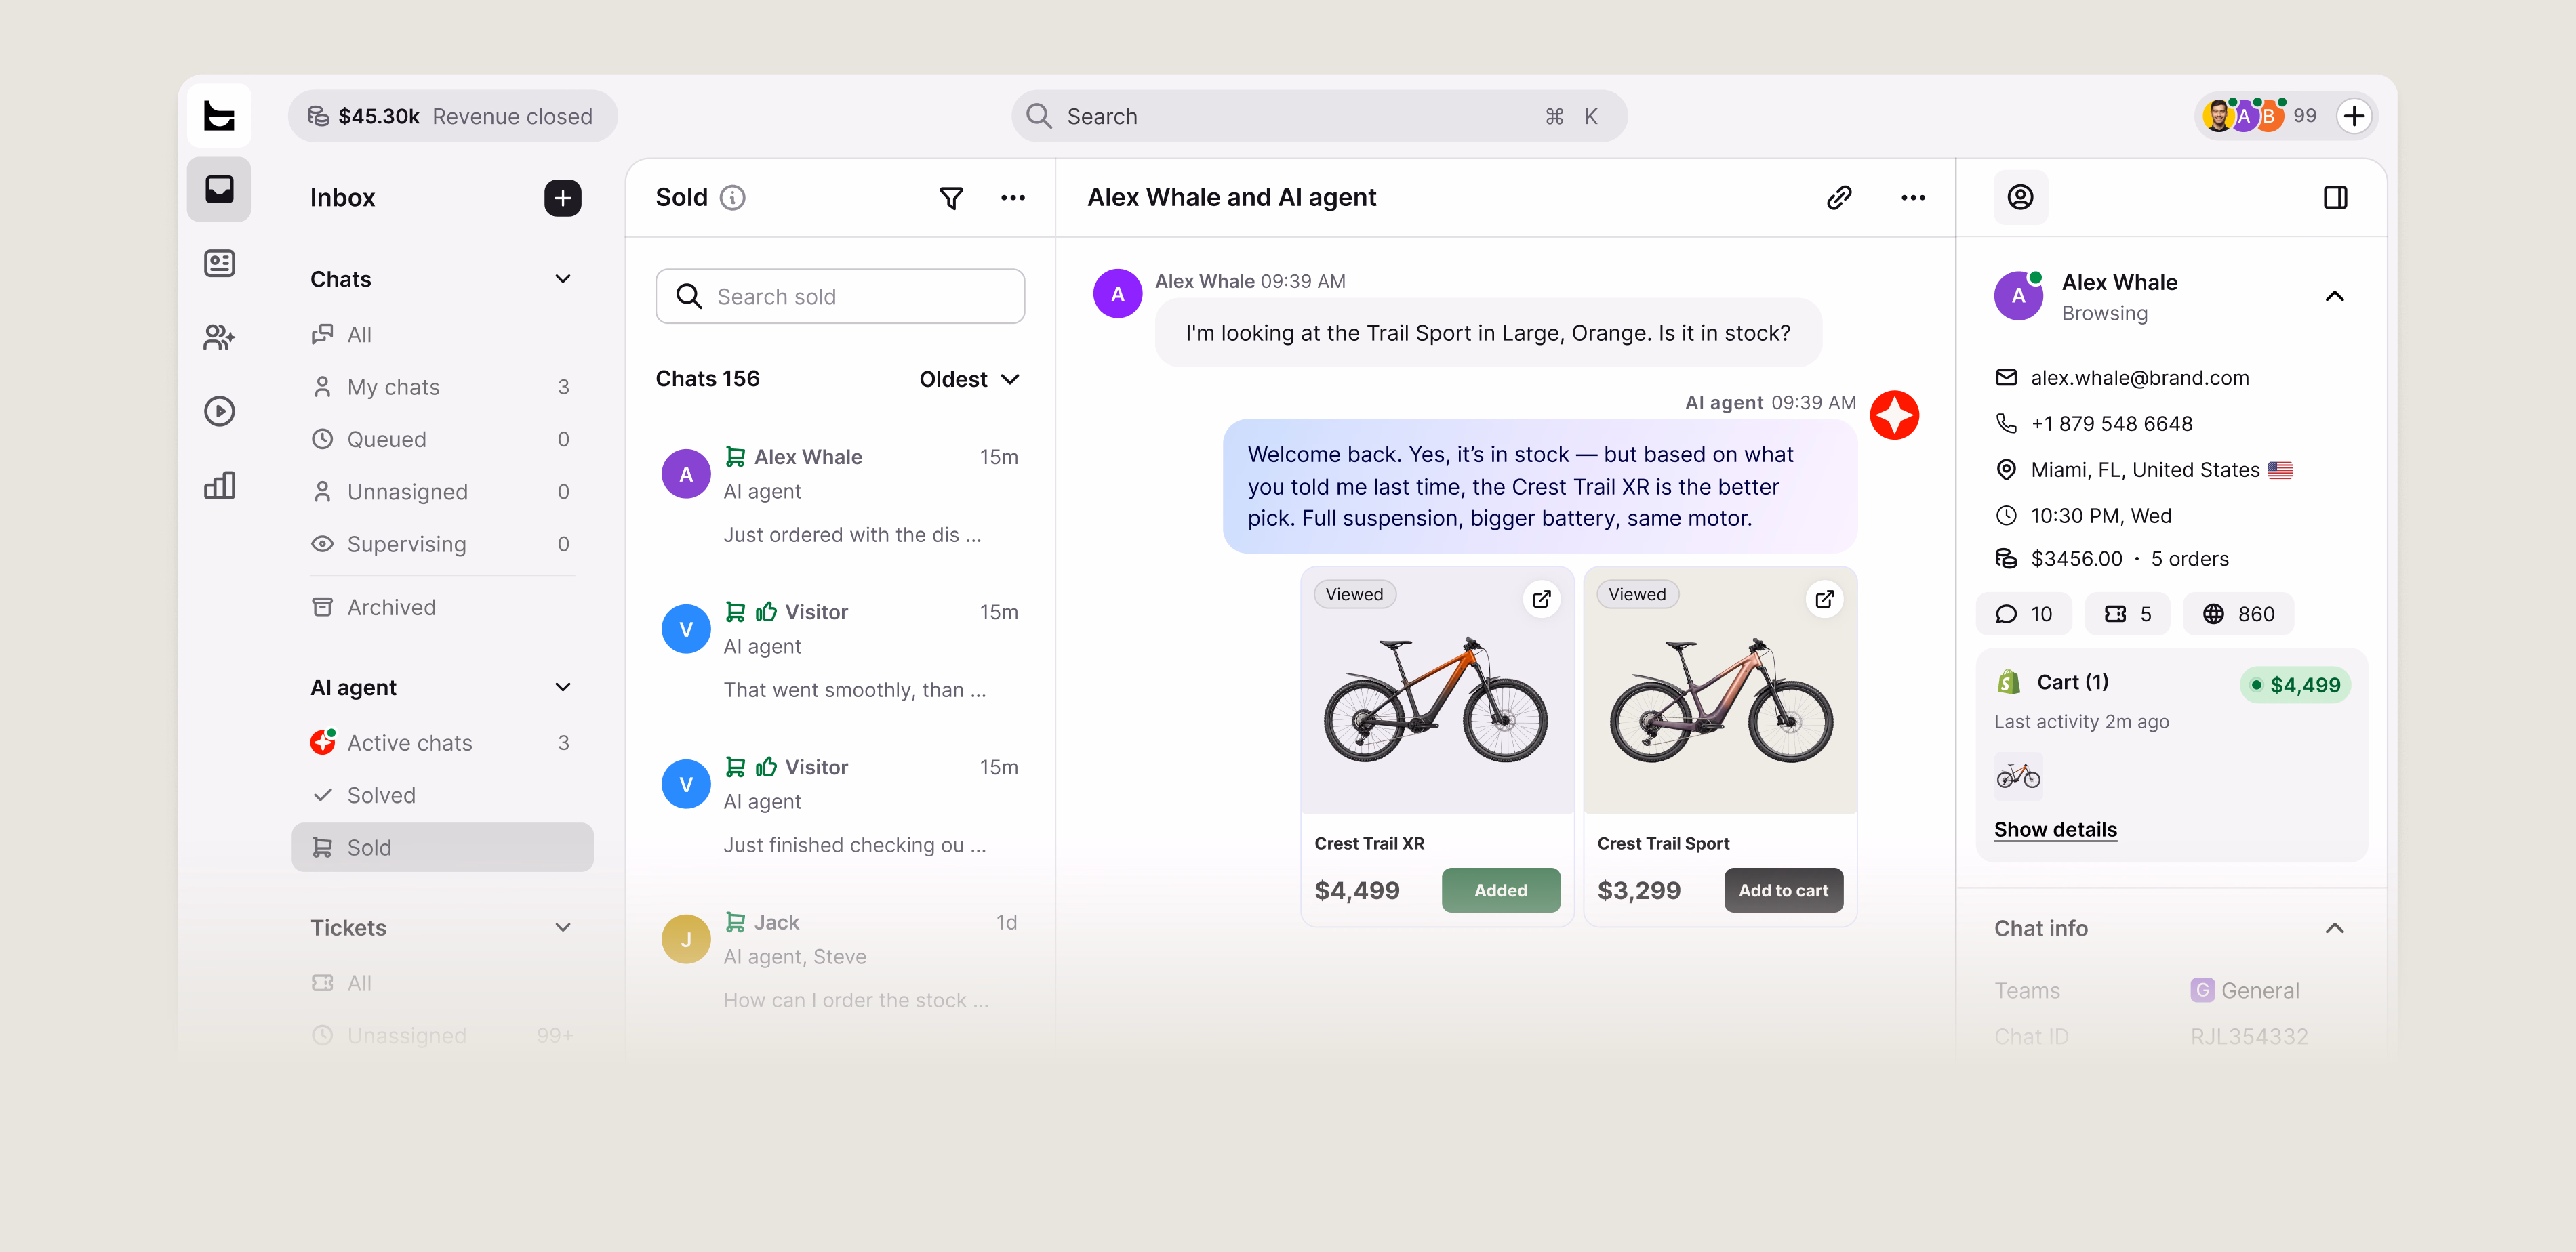The height and width of the screenshot is (1252, 2576).
Task: Open Crest Trail Sport external link icon
Action: (x=1824, y=598)
